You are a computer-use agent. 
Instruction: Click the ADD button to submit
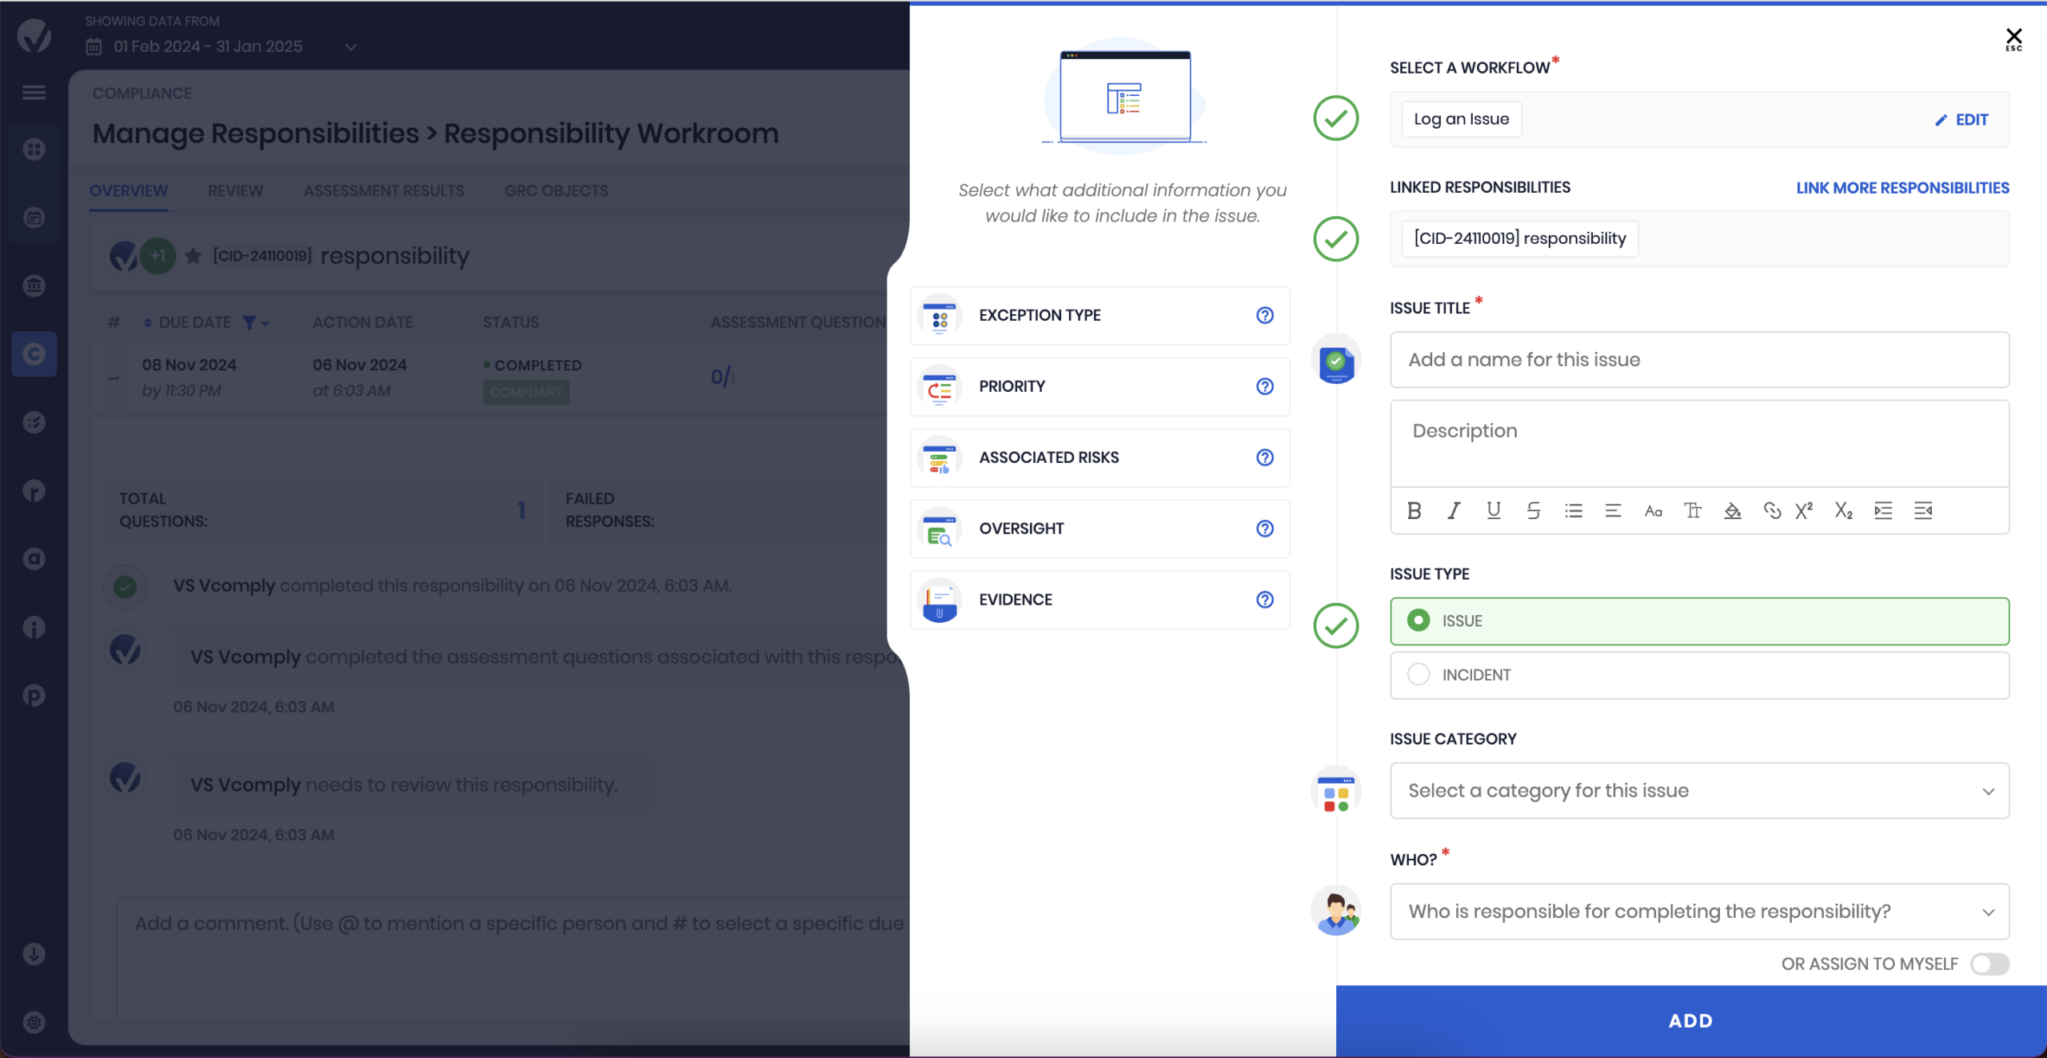tap(1690, 1021)
